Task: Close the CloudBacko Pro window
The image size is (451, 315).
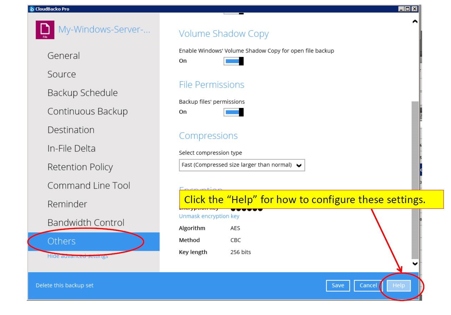Action: tap(414, 9)
